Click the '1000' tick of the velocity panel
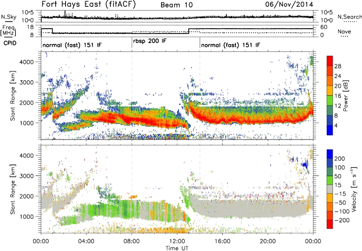The height and width of the screenshot is (251, 362). pos(27,217)
